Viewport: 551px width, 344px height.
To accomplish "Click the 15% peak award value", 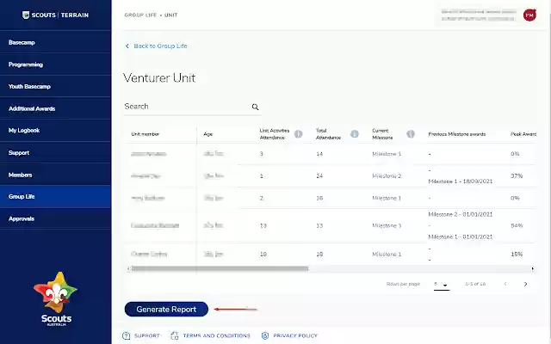I will tap(517, 255).
